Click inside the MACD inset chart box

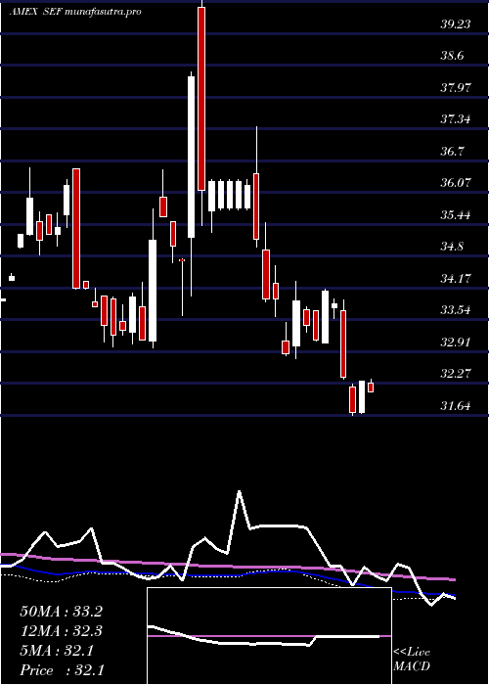269,636
